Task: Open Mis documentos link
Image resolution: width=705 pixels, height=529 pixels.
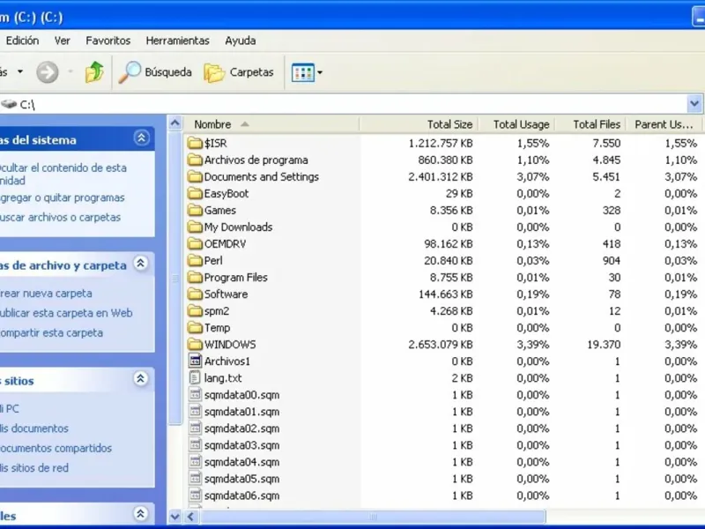Action: click(34, 428)
